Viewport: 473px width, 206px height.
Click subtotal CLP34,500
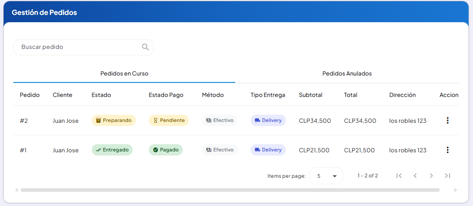315,121
